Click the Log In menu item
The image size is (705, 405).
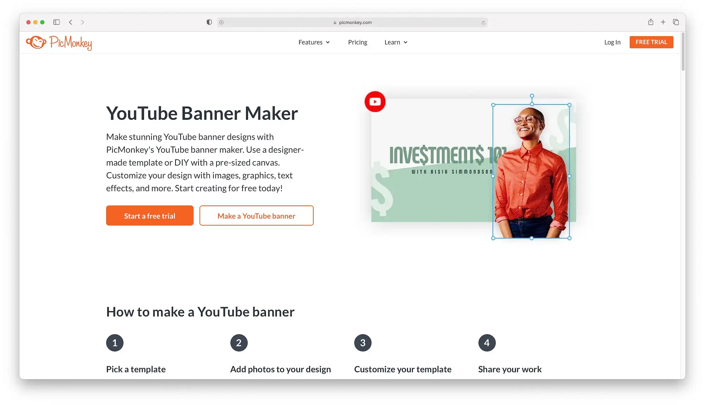[x=613, y=42]
